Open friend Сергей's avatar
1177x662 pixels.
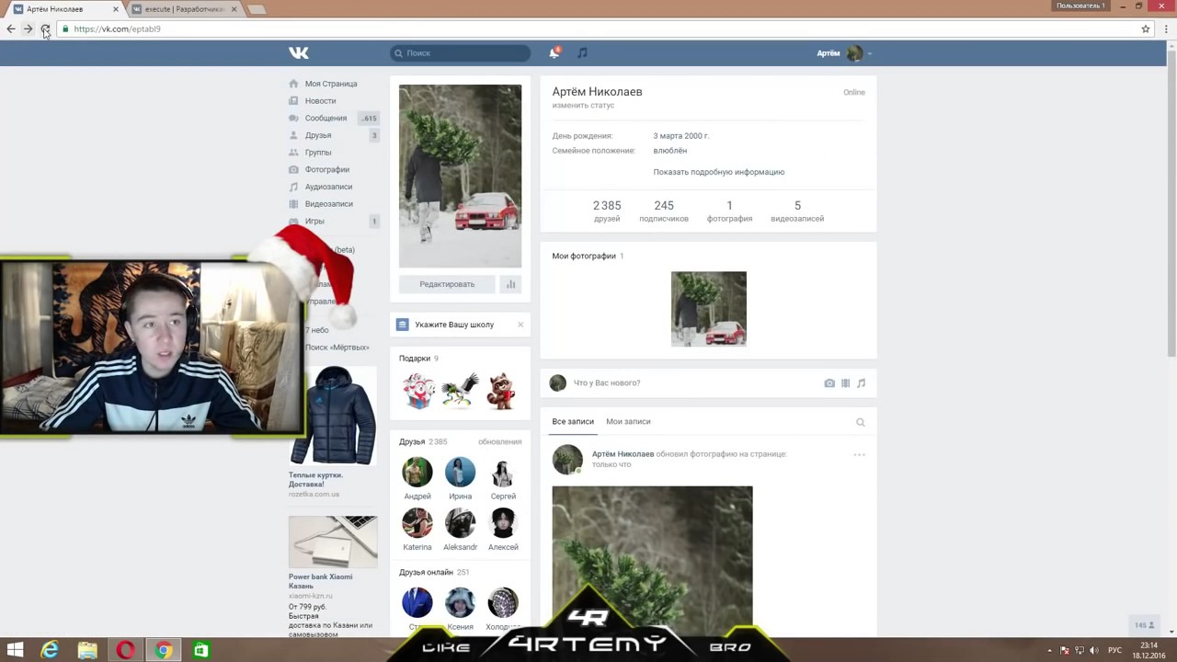click(x=503, y=473)
